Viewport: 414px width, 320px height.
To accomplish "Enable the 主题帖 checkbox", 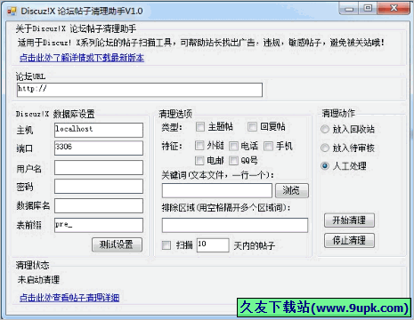I will point(200,127).
